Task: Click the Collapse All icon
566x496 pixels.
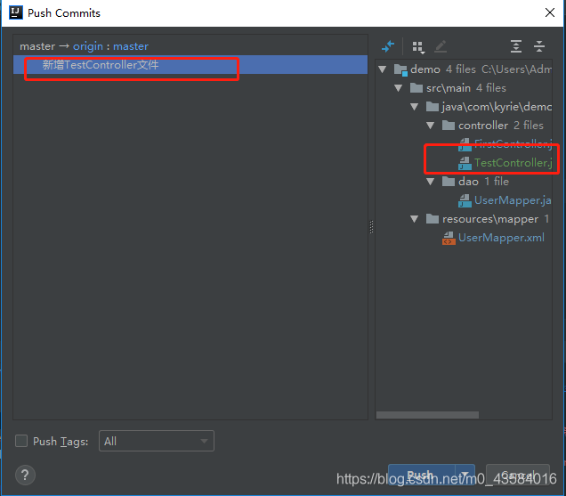Action: [x=539, y=46]
